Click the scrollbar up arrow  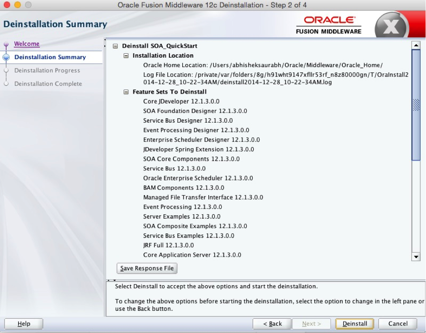click(416, 45)
